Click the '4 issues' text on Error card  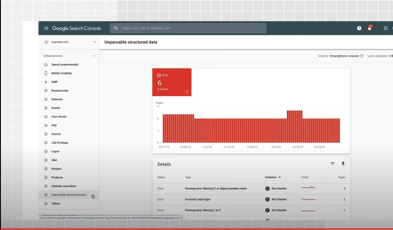(x=163, y=89)
